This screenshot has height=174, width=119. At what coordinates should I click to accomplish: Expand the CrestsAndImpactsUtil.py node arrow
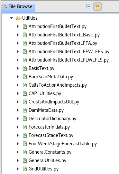18,102
